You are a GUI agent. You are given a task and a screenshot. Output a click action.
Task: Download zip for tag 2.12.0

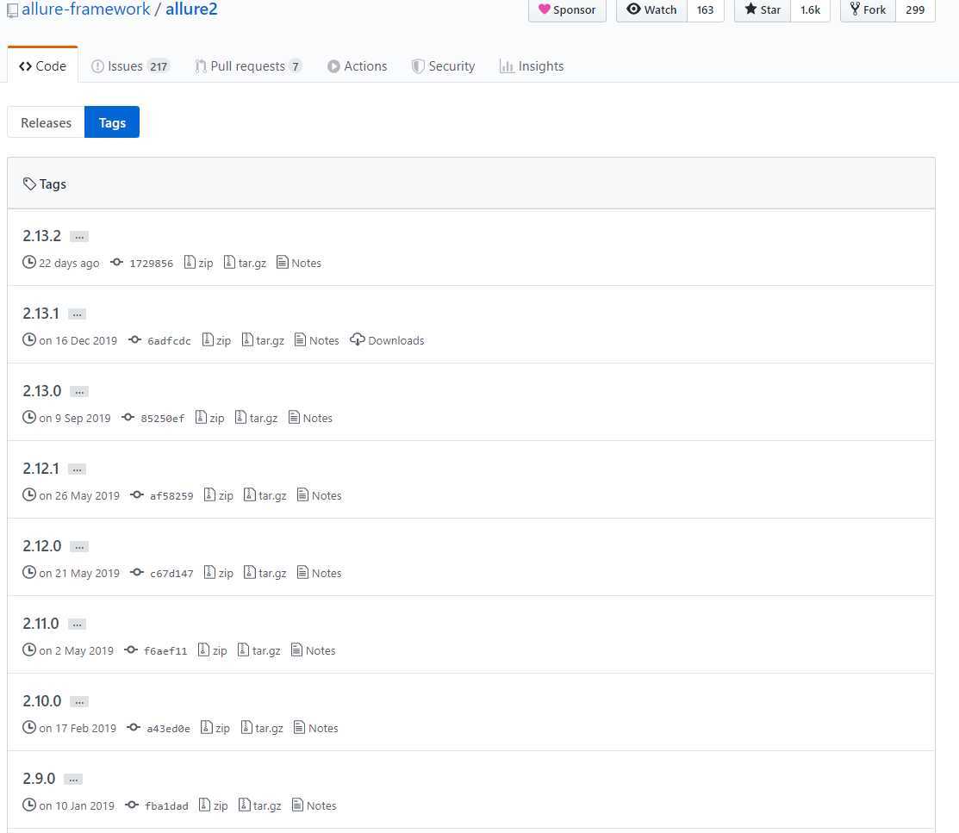(219, 574)
